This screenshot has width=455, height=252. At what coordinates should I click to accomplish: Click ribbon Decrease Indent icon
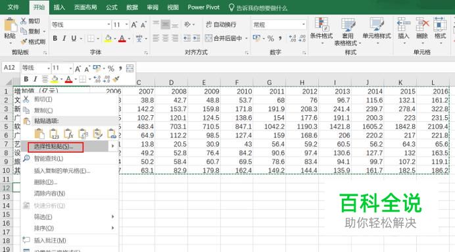click(x=187, y=38)
